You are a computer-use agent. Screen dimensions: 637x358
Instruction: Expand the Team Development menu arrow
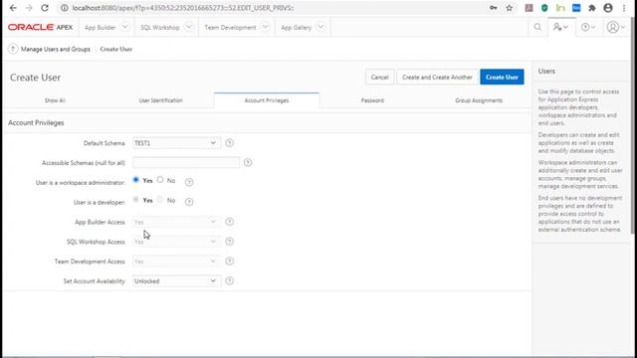pyautogui.click(x=266, y=27)
